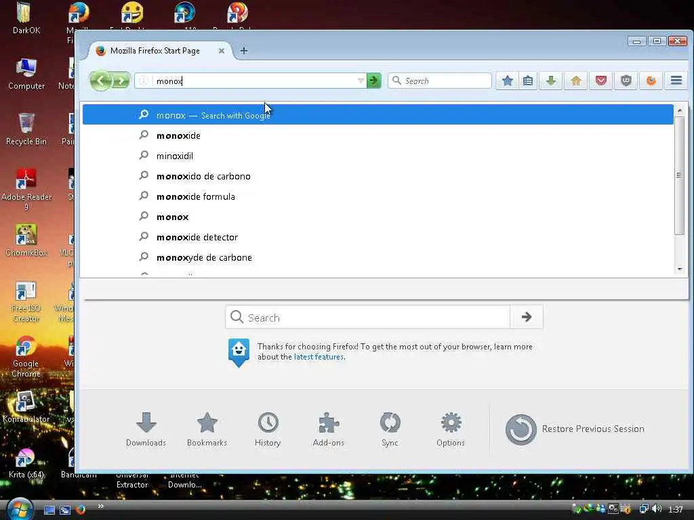
Task: Click the start page Search field
Action: (367, 317)
